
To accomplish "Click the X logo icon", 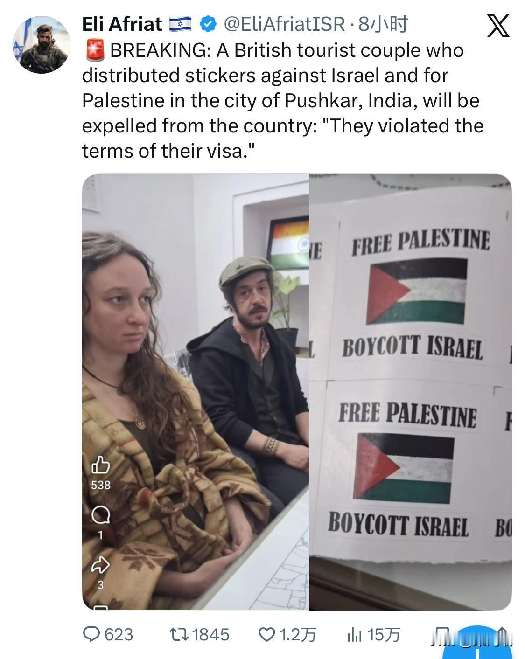I will pos(498,26).
